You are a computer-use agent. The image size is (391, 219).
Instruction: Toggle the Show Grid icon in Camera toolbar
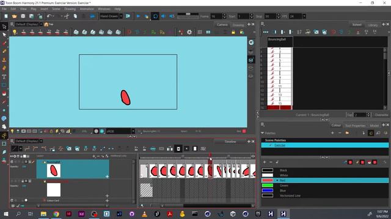pos(200,32)
